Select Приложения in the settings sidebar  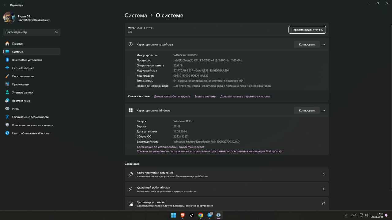pos(32,84)
